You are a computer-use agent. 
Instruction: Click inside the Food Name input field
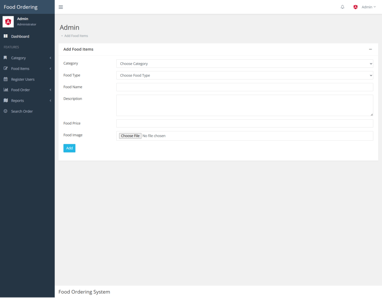click(x=245, y=87)
